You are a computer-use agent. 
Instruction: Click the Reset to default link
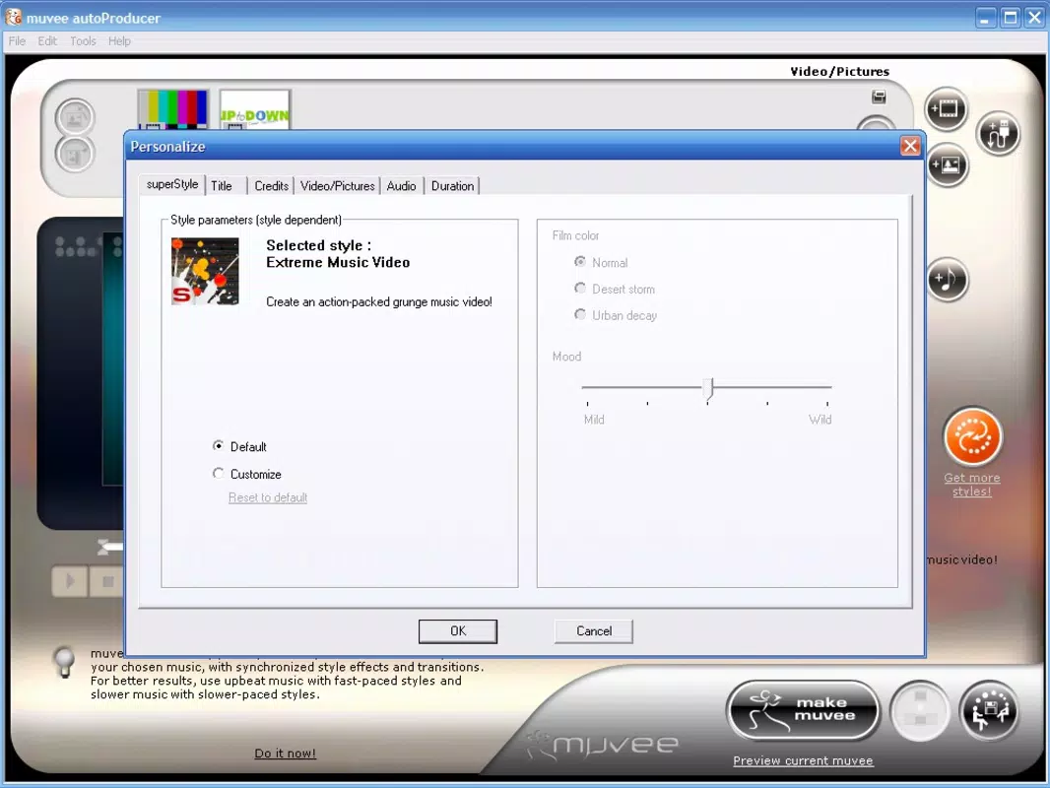point(268,497)
